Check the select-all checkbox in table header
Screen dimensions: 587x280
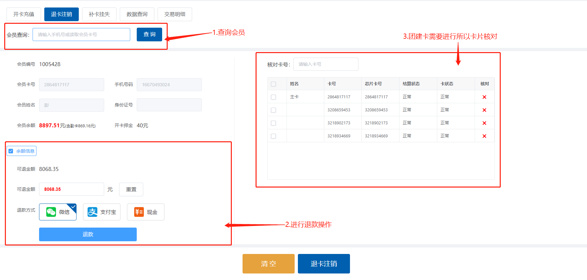tap(273, 84)
